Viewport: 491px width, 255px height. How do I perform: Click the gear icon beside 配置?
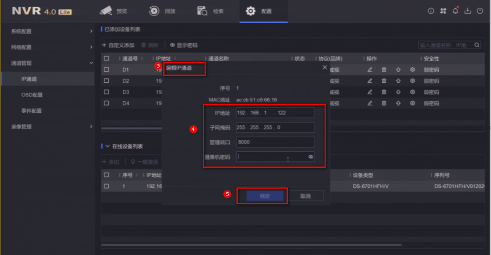pyautogui.click(x=251, y=11)
